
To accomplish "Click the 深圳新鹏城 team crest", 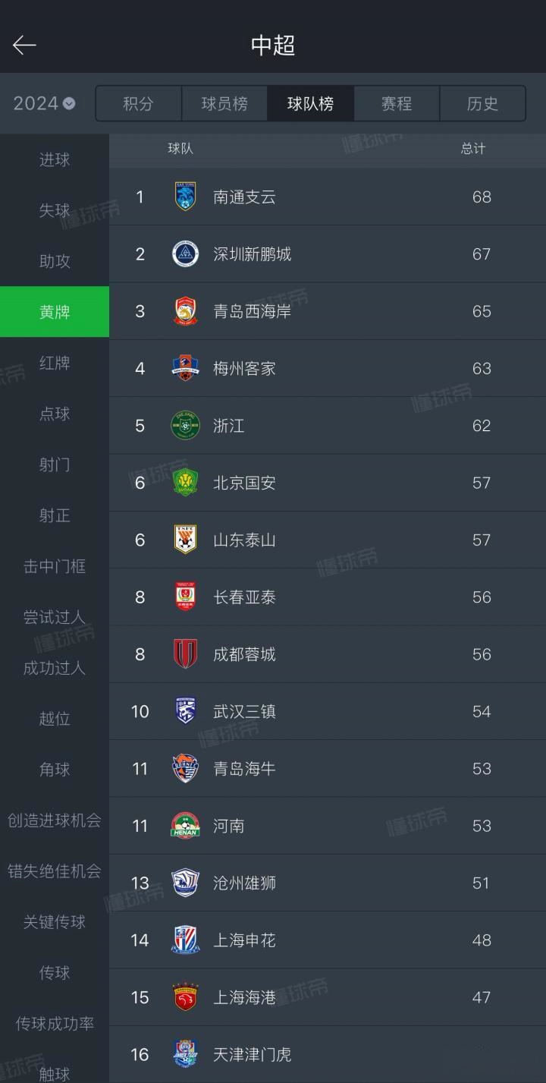I will (x=185, y=253).
